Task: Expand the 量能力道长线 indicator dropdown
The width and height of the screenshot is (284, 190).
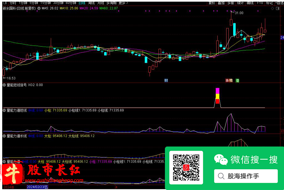Action: pos(4,136)
